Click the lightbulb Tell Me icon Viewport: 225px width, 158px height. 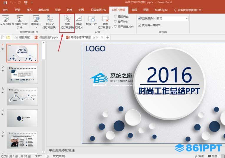click(175, 10)
